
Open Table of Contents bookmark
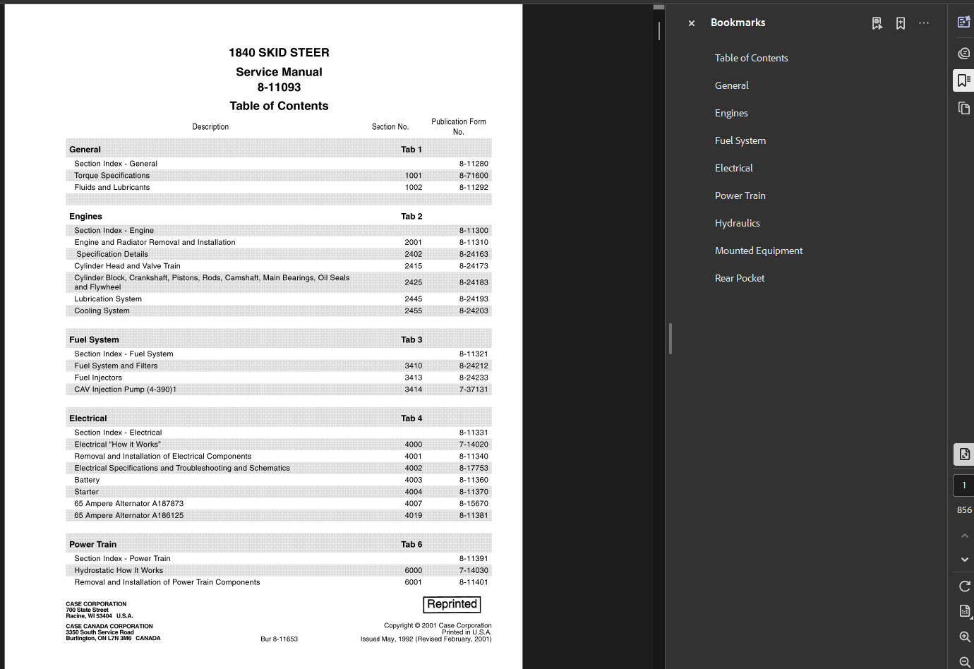751,58
